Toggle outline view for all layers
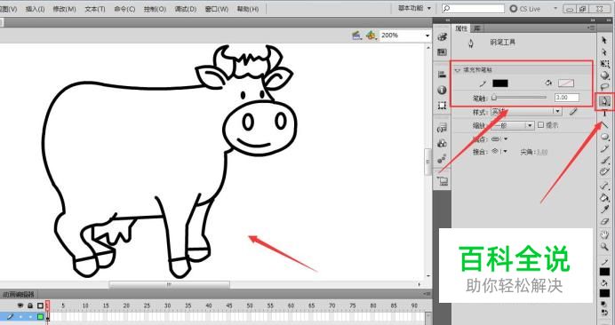This screenshot has height=325, width=615. coord(40,305)
